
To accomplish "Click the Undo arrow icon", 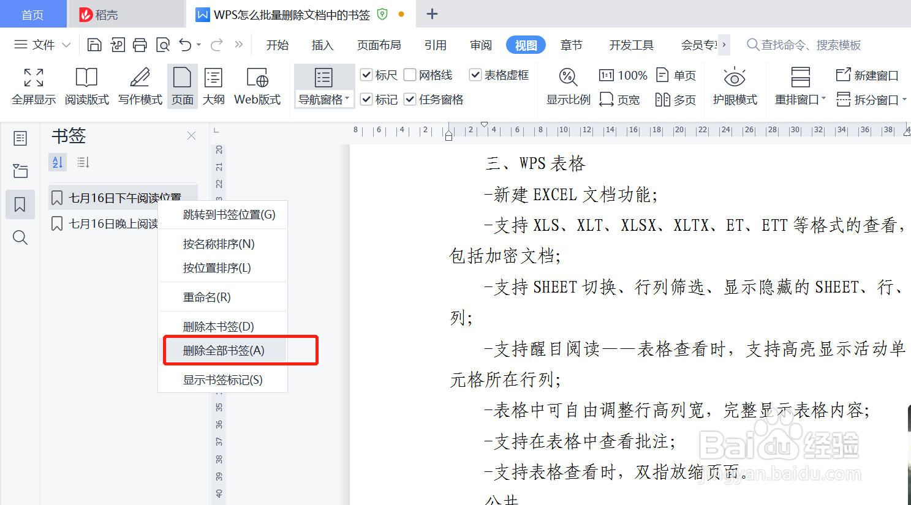I will click(186, 45).
